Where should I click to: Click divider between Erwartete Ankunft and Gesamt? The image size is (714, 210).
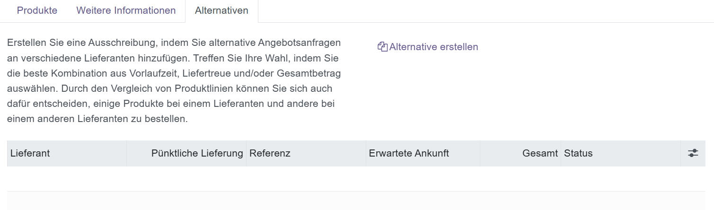tap(480, 153)
